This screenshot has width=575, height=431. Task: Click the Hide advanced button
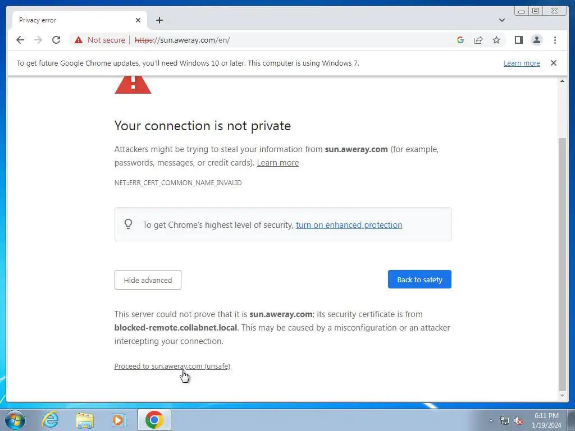pyautogui.click(x=148, y=280)
